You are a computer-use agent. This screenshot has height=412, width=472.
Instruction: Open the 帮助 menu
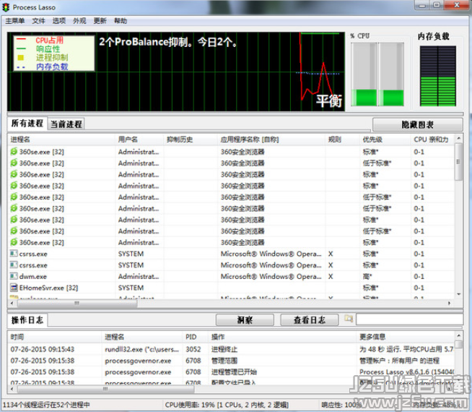tap(121, 21)
